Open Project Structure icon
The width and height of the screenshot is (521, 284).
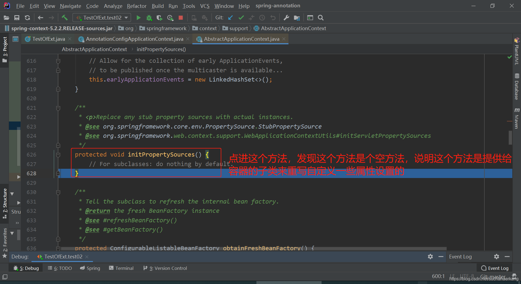click(297, 18)
